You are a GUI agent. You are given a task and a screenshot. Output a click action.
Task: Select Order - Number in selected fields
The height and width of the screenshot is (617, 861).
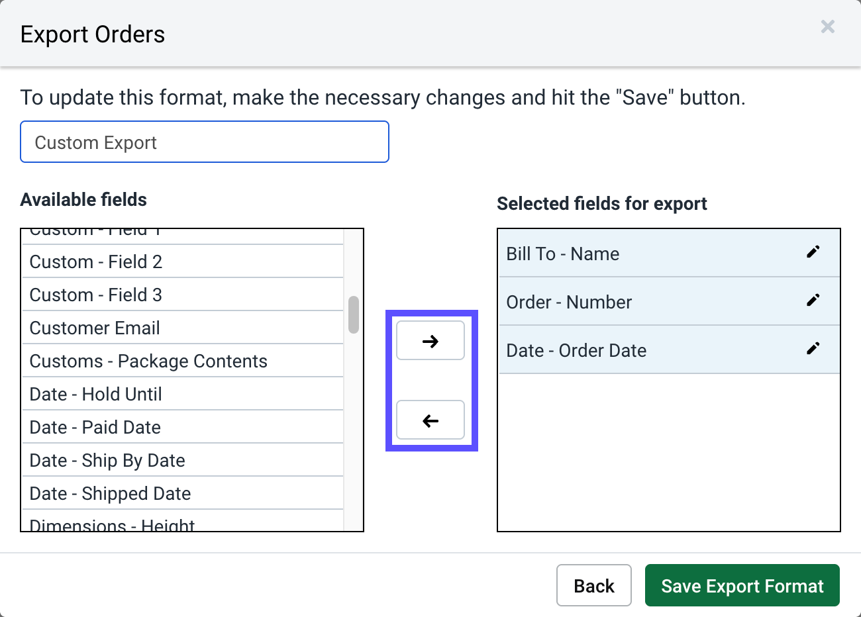pyautogui.click(x=669, y=301)
